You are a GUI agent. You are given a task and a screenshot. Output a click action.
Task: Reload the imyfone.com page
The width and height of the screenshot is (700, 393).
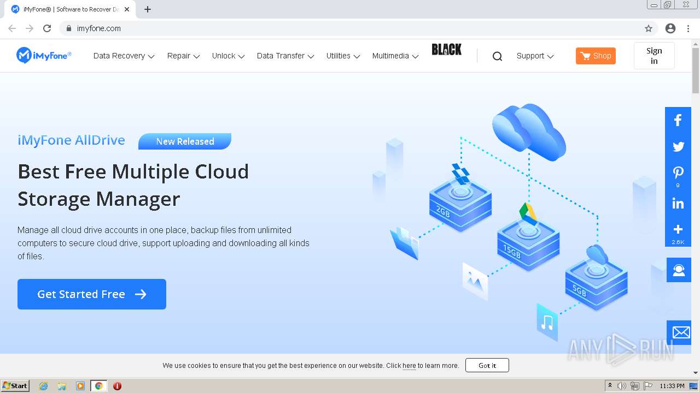[47, 28]
